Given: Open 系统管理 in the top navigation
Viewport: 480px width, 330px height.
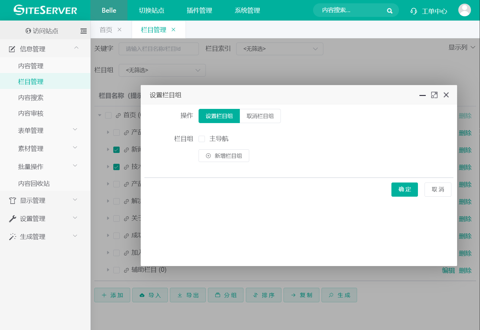Looking at the screenshot, I should [x=247, y=11].
